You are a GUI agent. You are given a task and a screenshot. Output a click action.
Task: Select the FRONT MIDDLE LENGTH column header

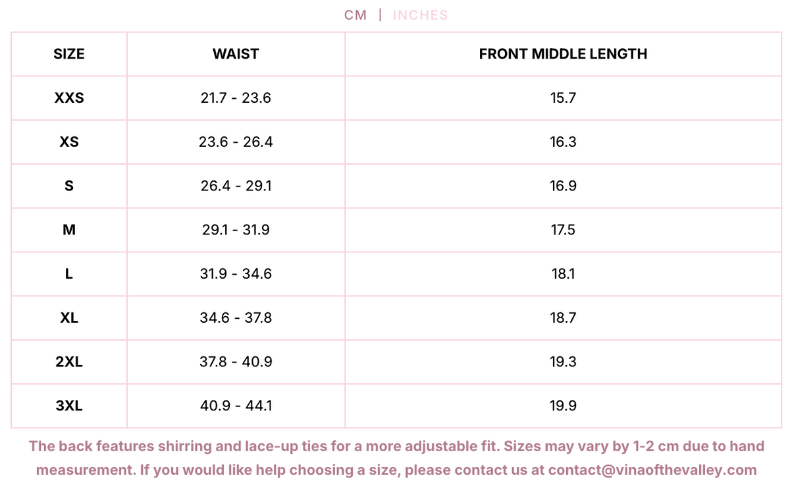pyautogui.click(x=564, y=54)
